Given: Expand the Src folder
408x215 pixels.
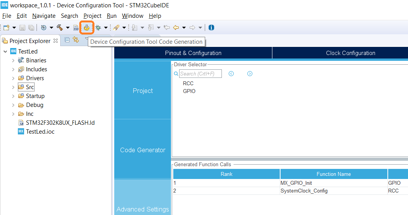Looking at the screenshot, I should pyautogui.click(x=13, y=87).
